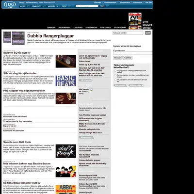The width and height of the screenshot is (194, 194).
Task: Open the IDG.se logo homepage
Action: pos(10,5)
